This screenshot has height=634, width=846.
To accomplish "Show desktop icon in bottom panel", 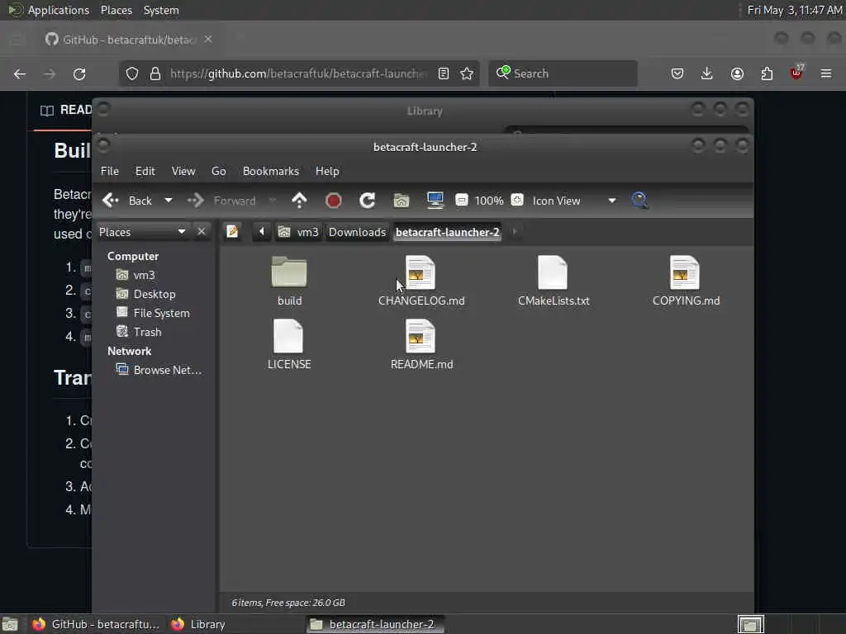I will (10, 624).
